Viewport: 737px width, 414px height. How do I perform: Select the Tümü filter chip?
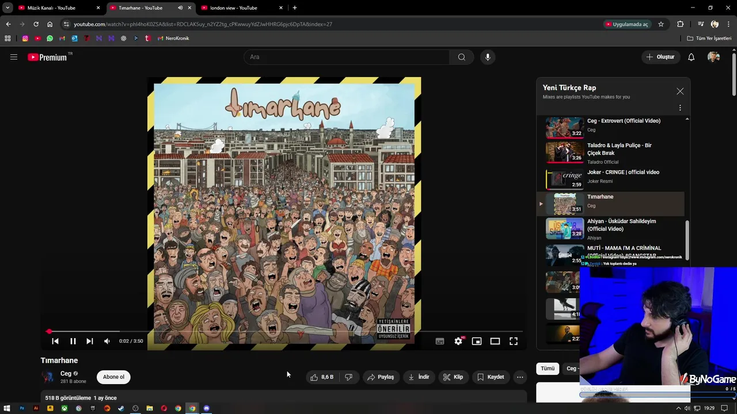tap(548, 369)
